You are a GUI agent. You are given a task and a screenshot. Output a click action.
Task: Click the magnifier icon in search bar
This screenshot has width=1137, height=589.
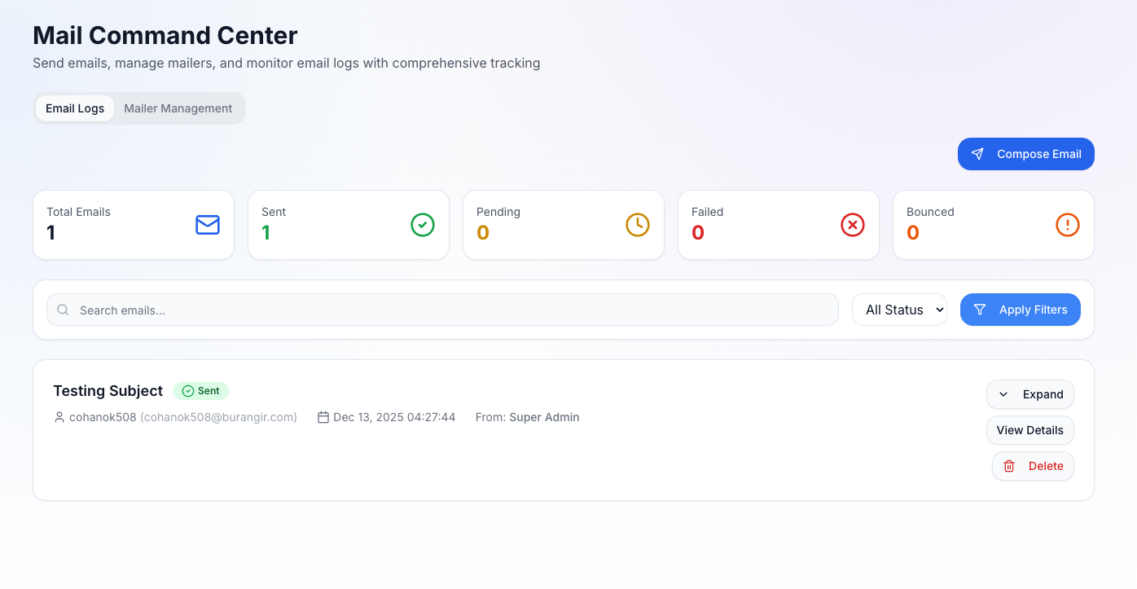tap(63, 310)
